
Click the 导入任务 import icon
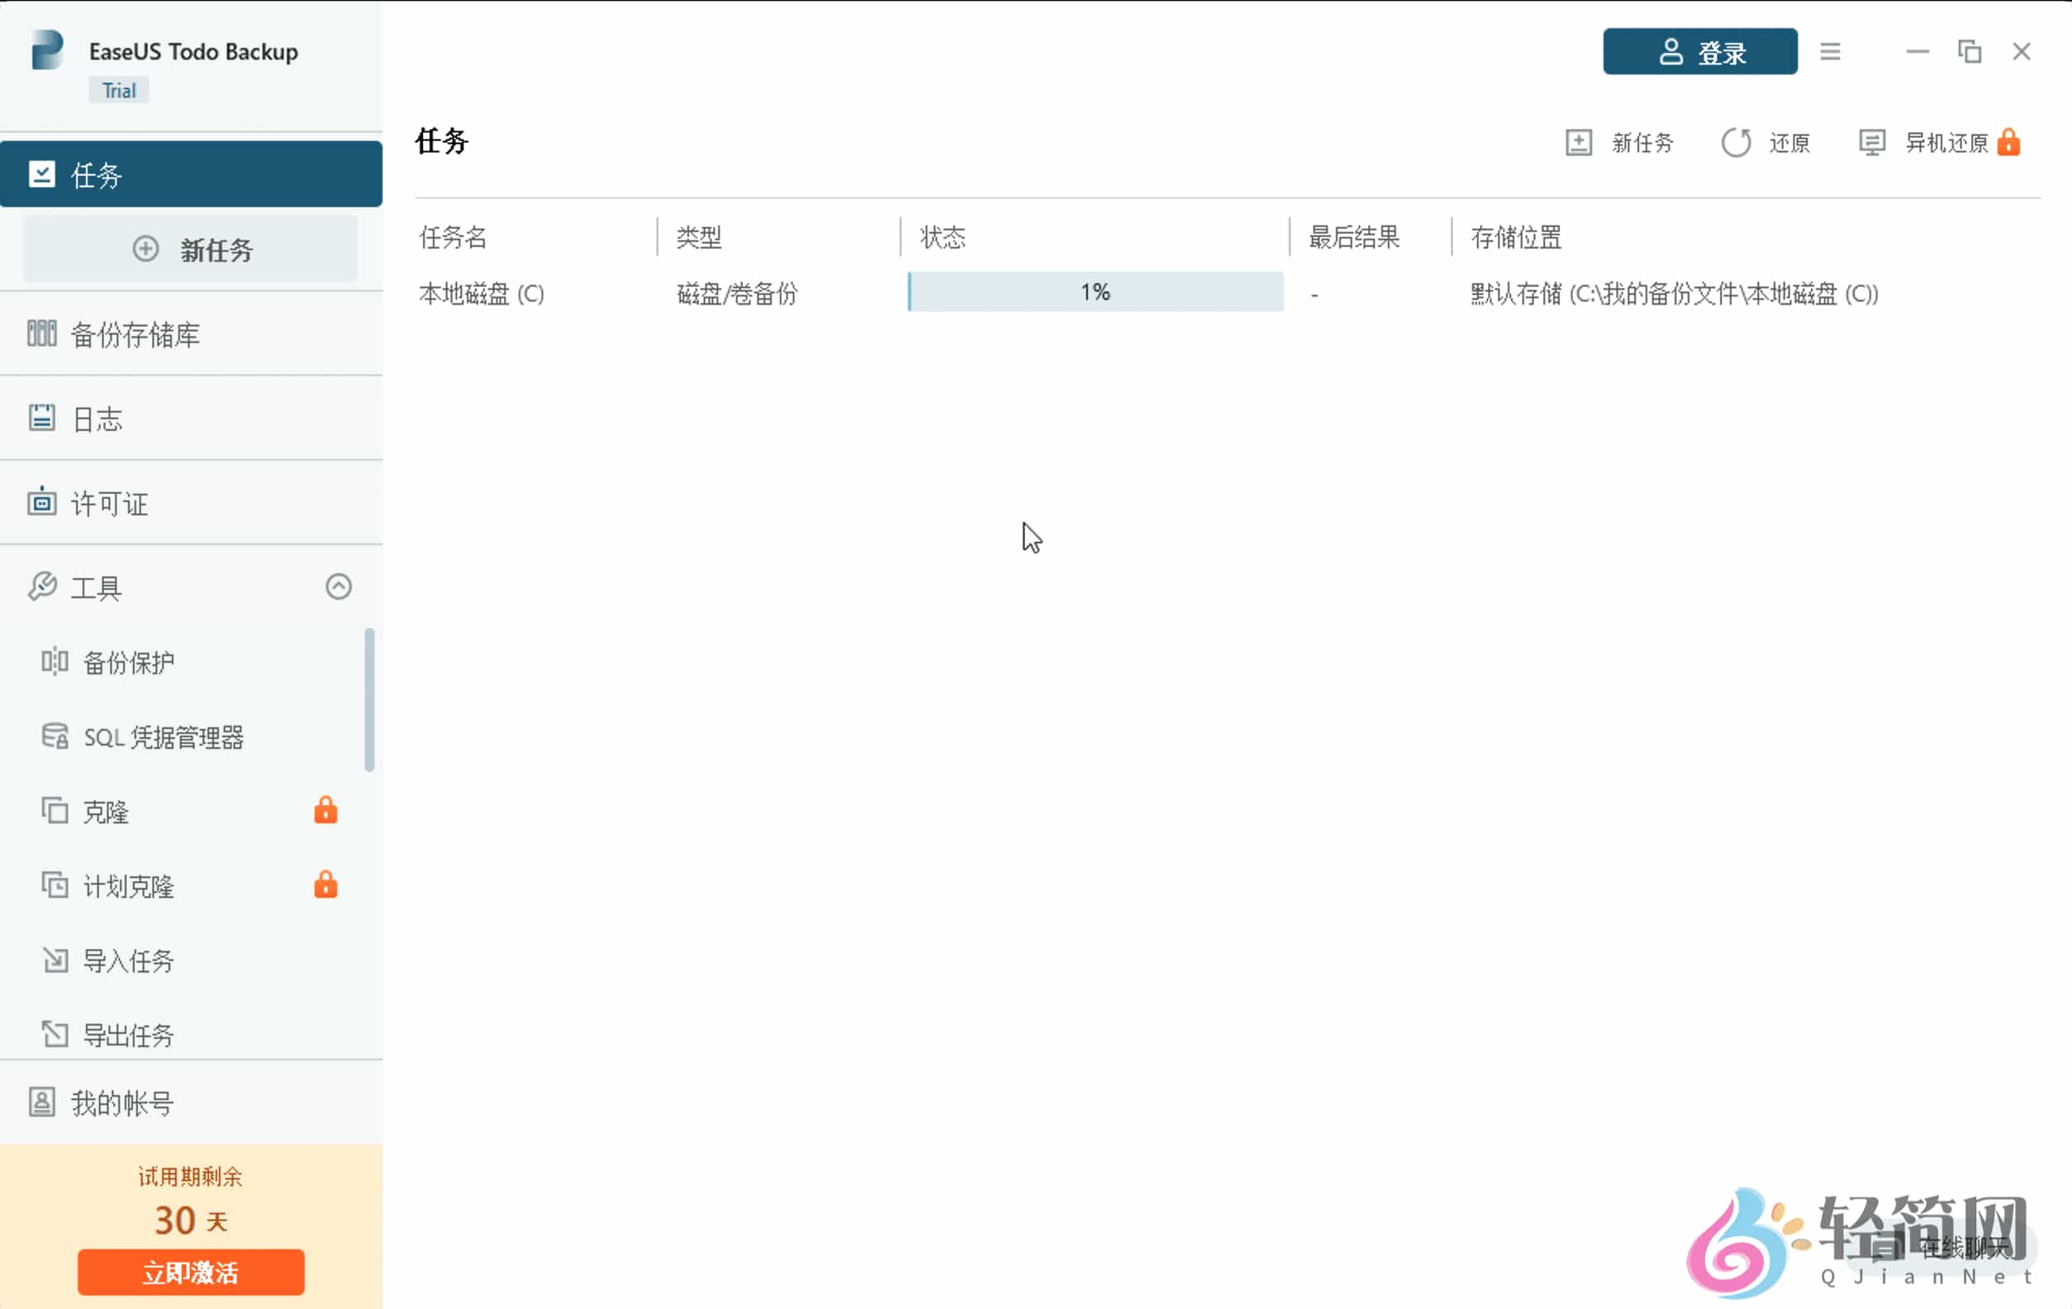(x=55, y=959)
